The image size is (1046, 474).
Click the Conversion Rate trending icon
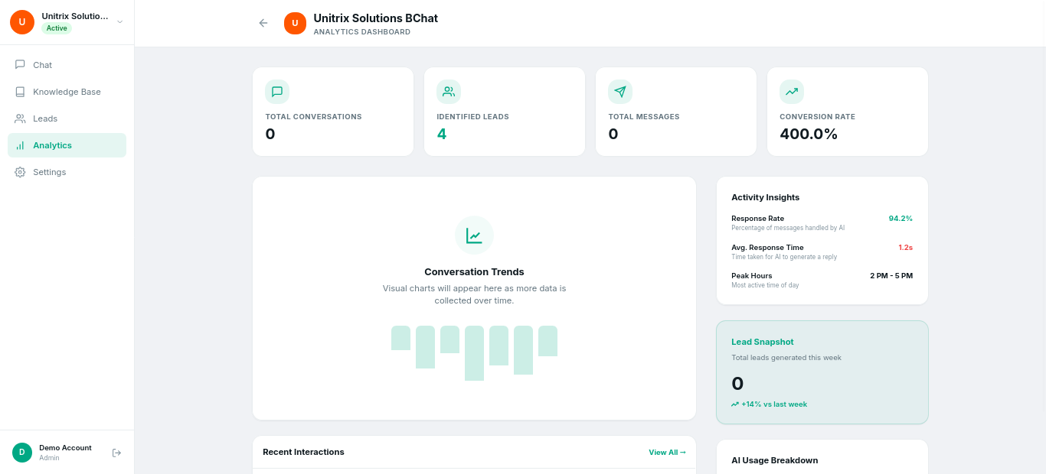point(792,92)
